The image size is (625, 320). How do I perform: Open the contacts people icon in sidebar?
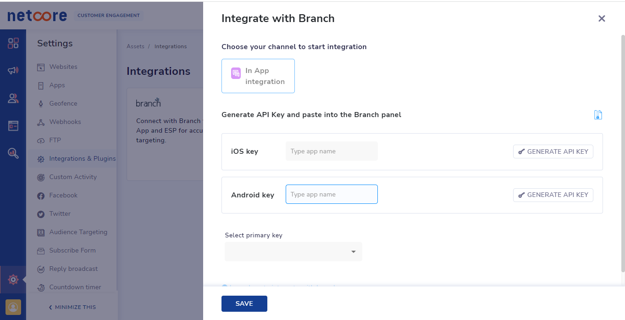pyautogui.click(x=13, y=98)
